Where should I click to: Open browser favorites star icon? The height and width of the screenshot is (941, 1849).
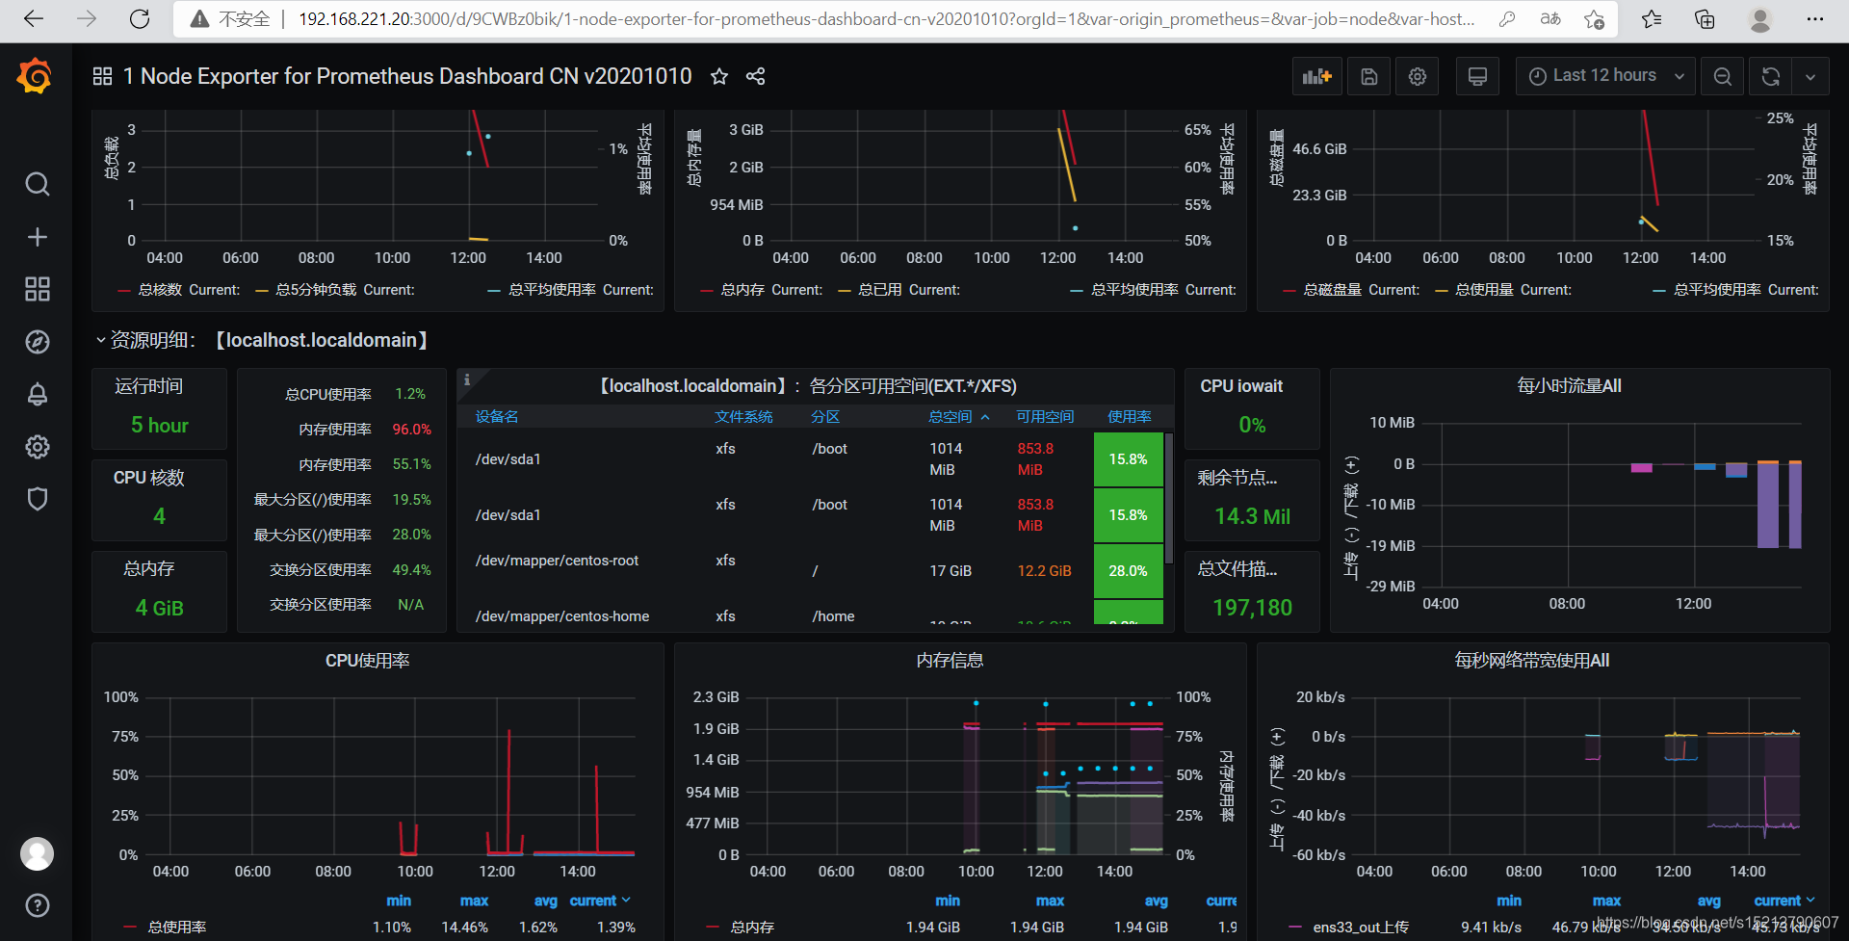tap(1652, 19)
